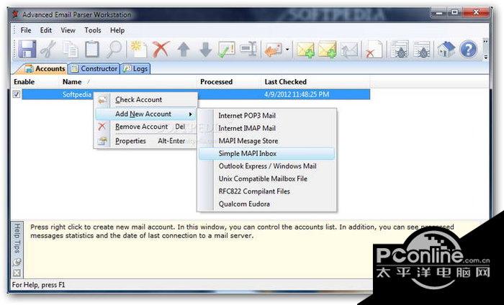
Task: Click the page with red X icon
Action: click(374, 50)
